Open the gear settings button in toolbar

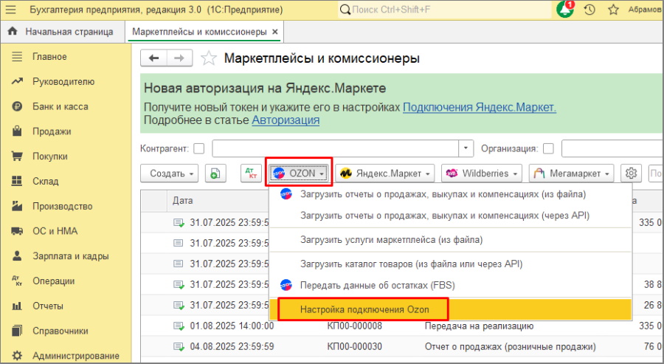coord(631,174)
